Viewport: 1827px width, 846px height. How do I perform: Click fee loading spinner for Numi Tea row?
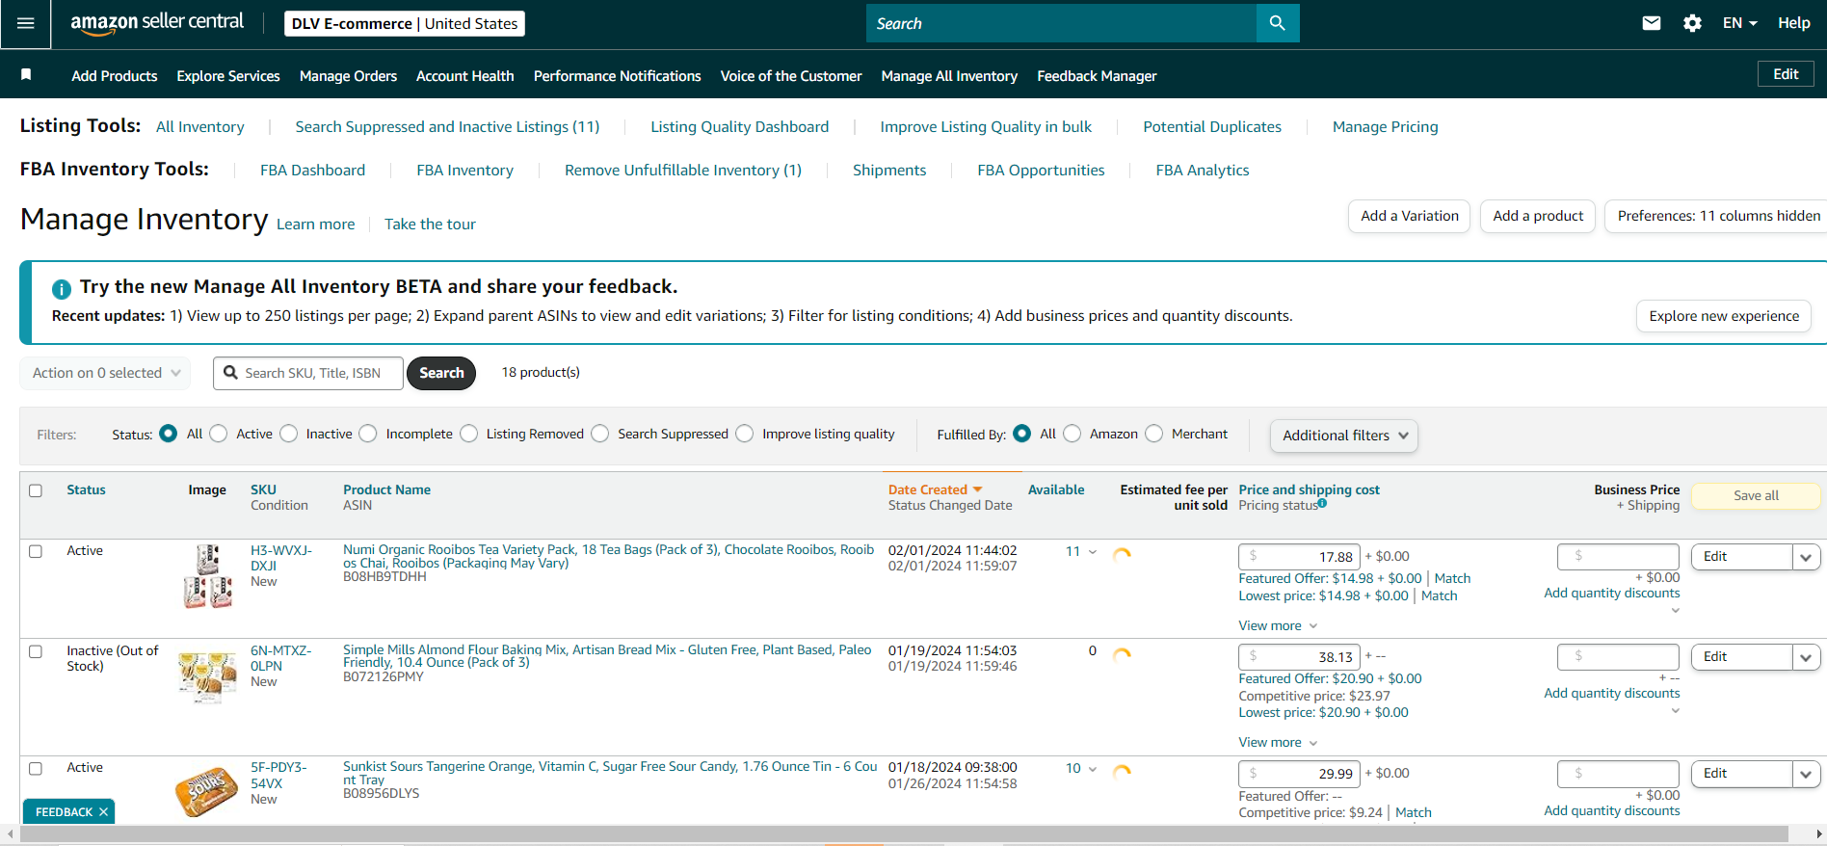(x=1122, y=554)
